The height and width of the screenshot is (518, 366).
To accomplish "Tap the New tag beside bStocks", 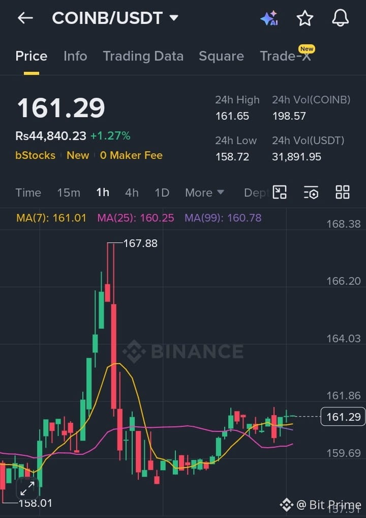I will (78, 155).
